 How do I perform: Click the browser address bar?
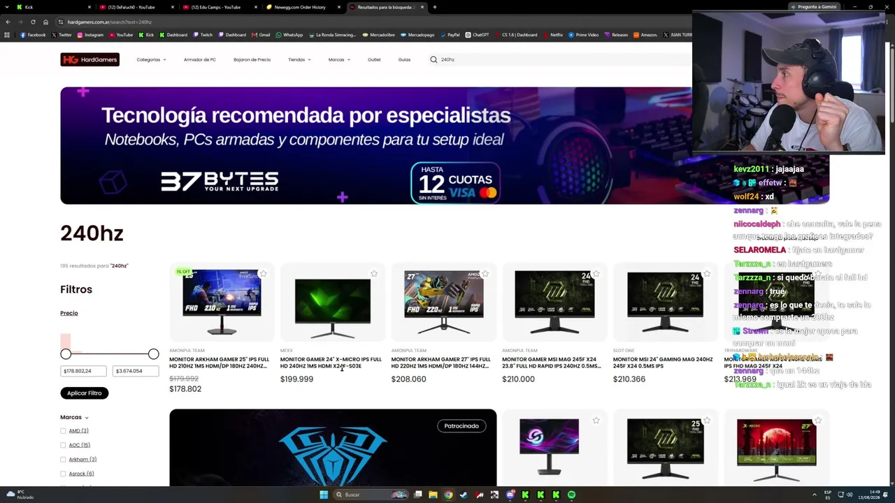[371, 22]
